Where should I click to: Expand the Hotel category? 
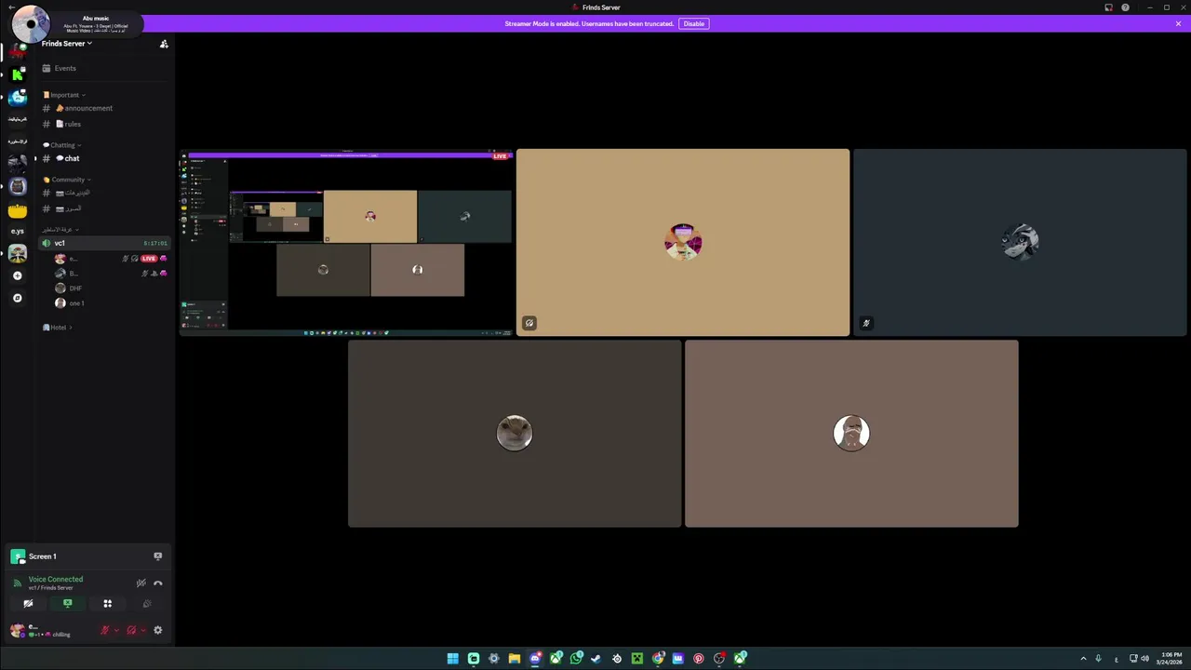(58, 328)
